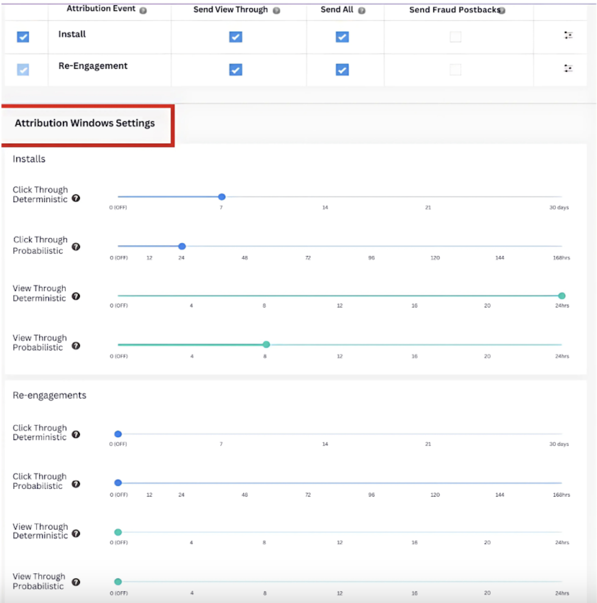Screen dimensions: 597x603
Task: Click help icon beside Installs Click Through Probabilistic
Action: point(76,247)
